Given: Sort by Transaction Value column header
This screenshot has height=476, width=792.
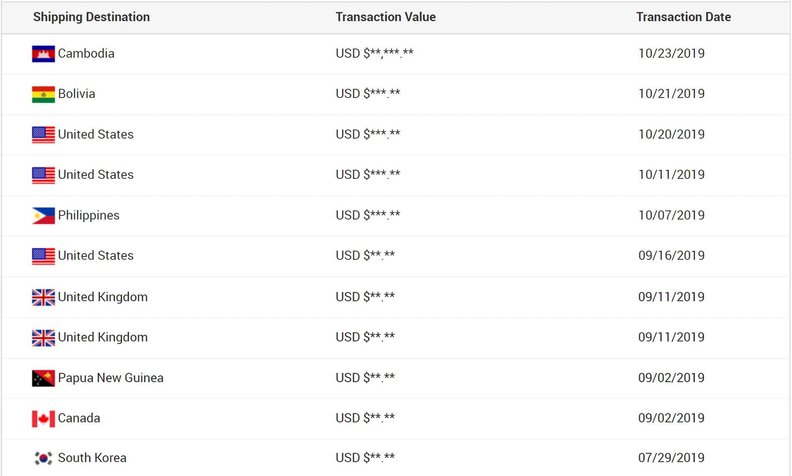Looking at the screenshot, I should (x=386, y=17).
